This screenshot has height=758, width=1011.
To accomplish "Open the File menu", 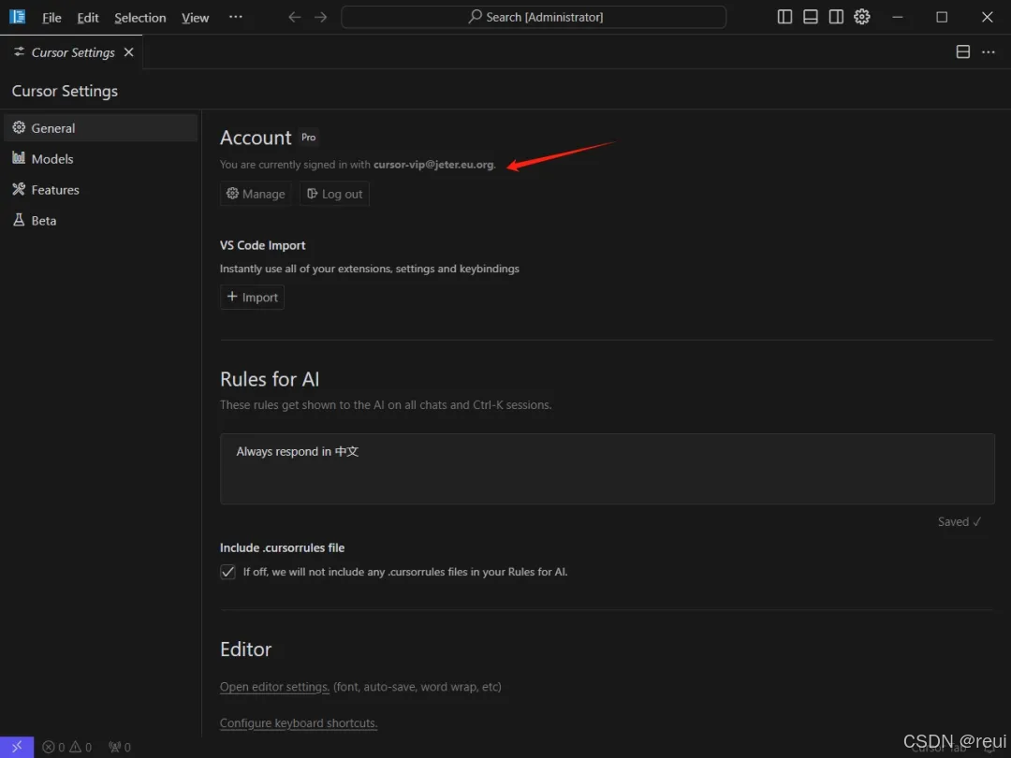I will tap(51, 18).
